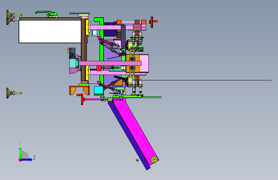Select the yellow-green roller at the chute end
The height and width of the screenshot is (180, 278).
tap(154, 160)
